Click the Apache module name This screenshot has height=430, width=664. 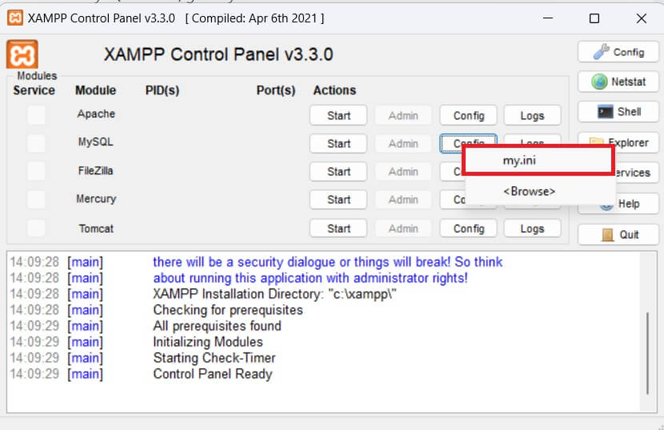(x=96, y=113)
